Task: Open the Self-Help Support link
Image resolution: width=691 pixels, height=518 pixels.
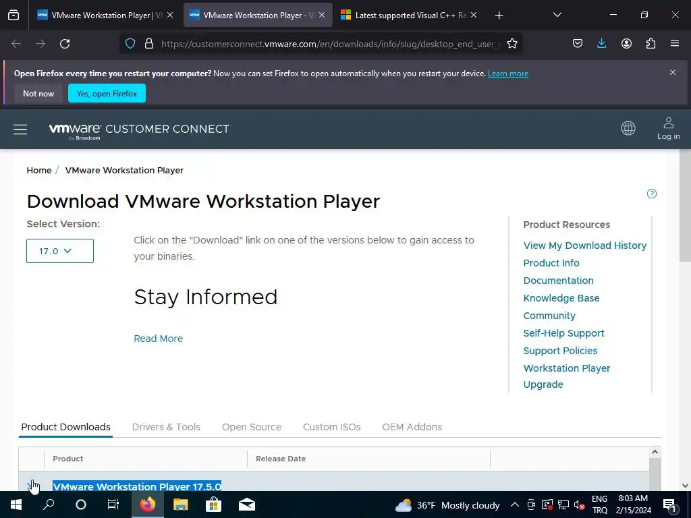Action: [563, 333]
